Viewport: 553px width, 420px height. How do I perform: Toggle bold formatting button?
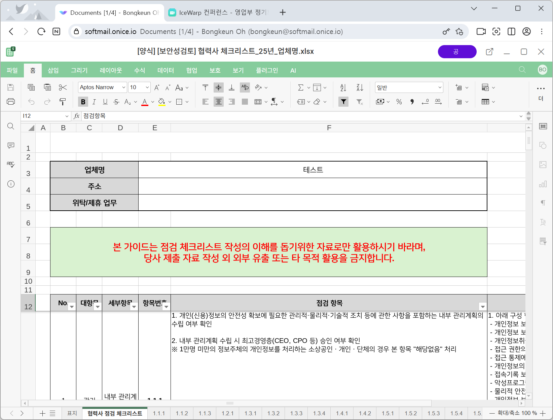(83, 102)
